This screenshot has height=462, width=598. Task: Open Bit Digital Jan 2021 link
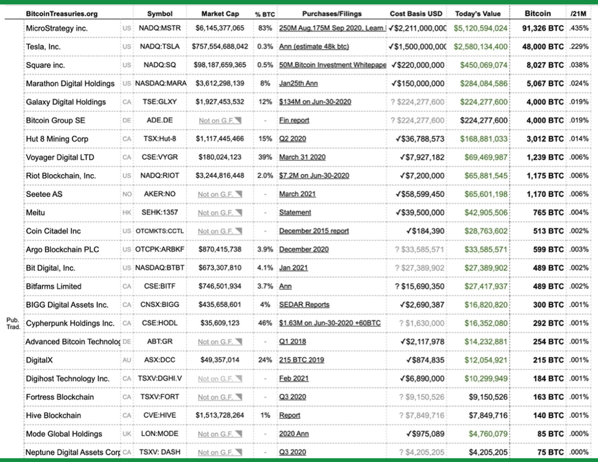tap(293, 268)
